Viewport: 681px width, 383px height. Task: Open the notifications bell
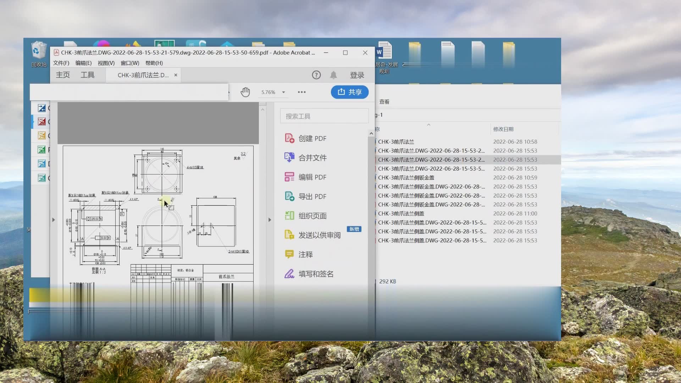point(333,75)
